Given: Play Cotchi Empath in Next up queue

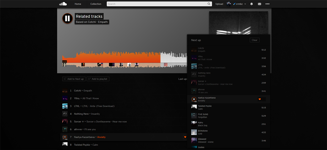Looking at the screenshot, I should point(229,50).
